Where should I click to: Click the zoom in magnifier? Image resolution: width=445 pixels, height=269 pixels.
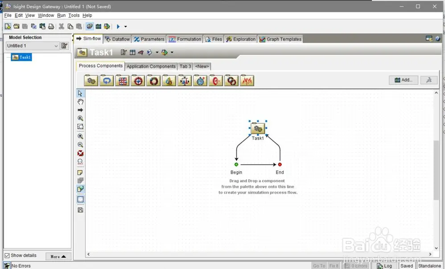pyautogui.click(x=80, y=137)
